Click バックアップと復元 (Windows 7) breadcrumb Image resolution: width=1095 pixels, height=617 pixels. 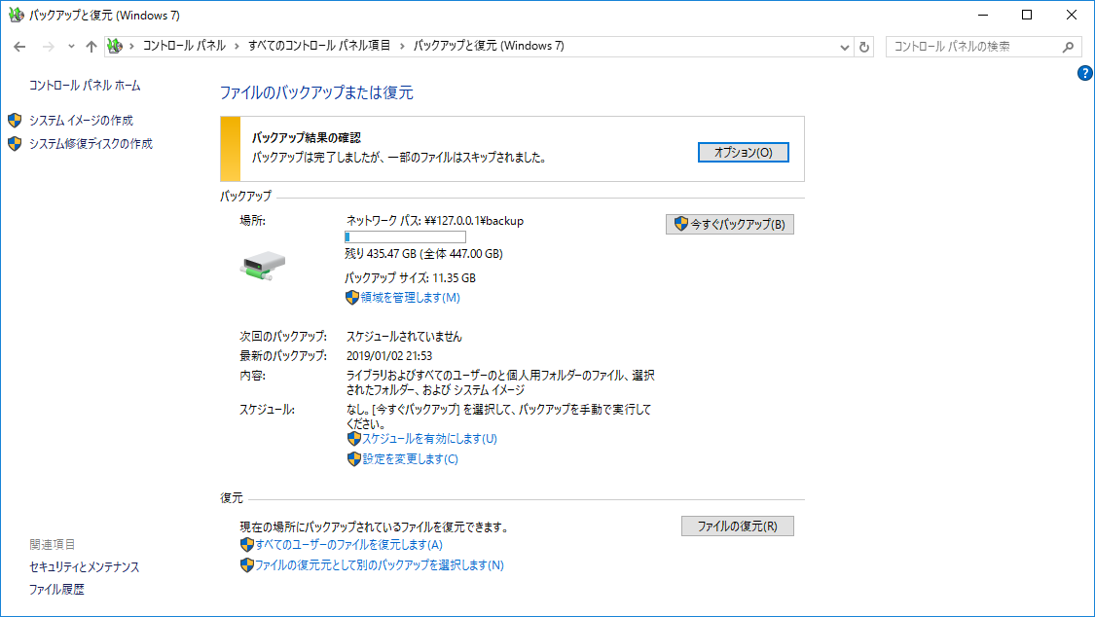coord(489,46)
